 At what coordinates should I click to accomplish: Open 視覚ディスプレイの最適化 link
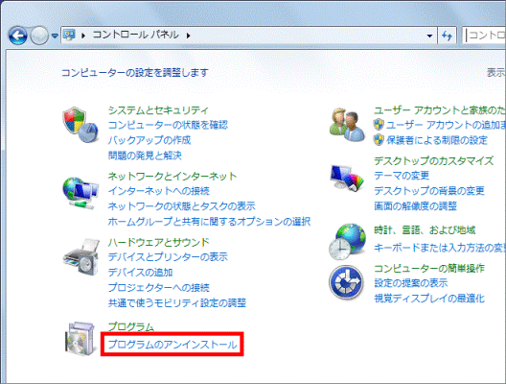(429, 298)
